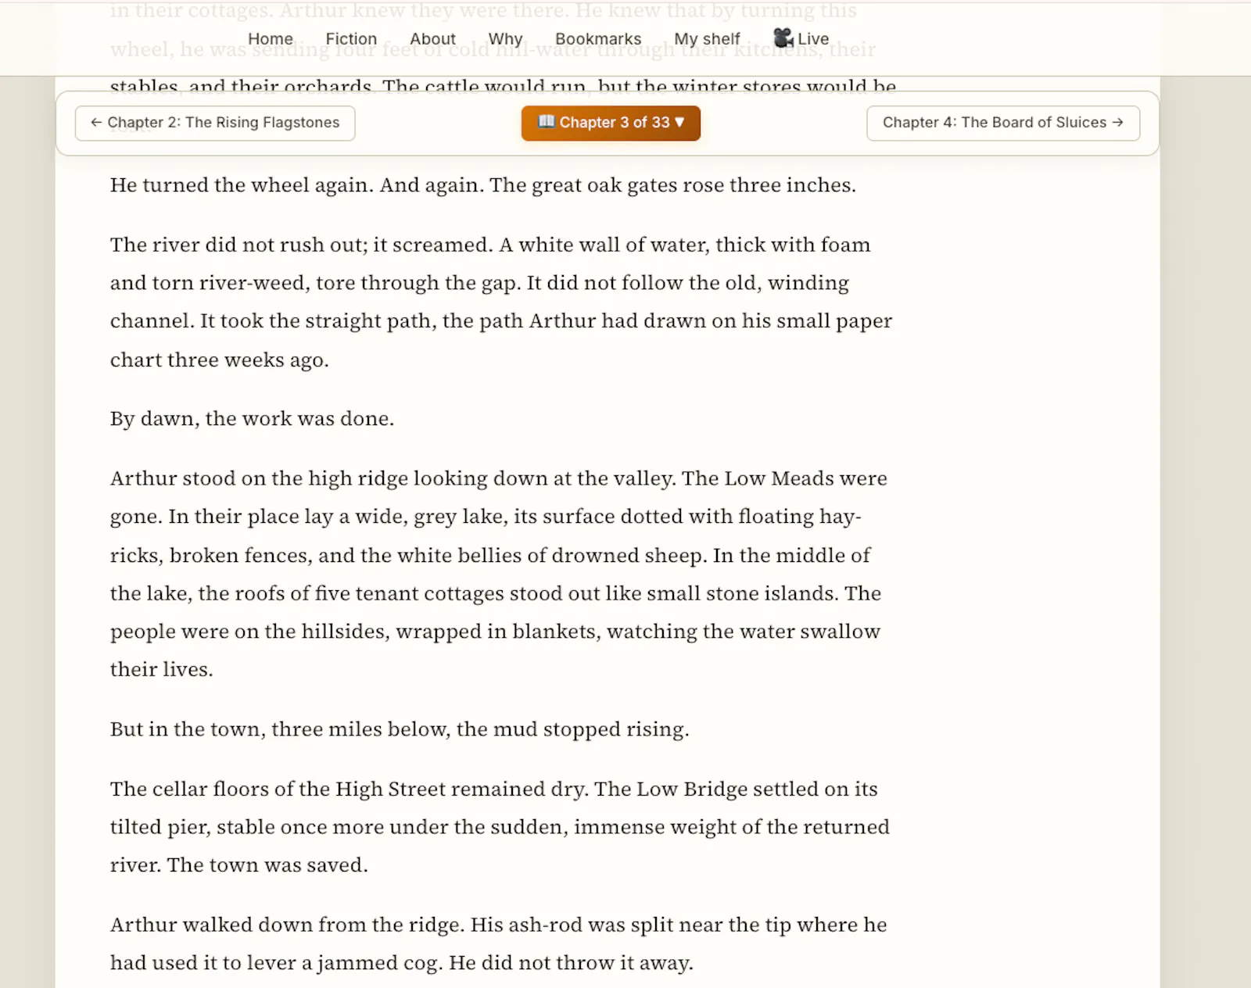Go back to Chapter 2: The Rising Flagstones

[215, 123]
